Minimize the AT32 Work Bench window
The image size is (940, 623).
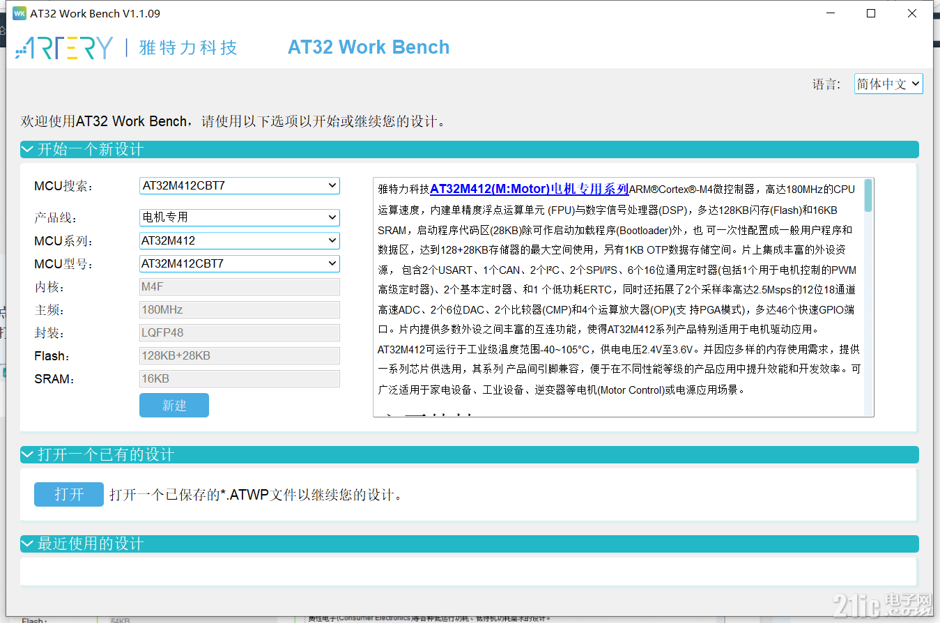point(830,13)
